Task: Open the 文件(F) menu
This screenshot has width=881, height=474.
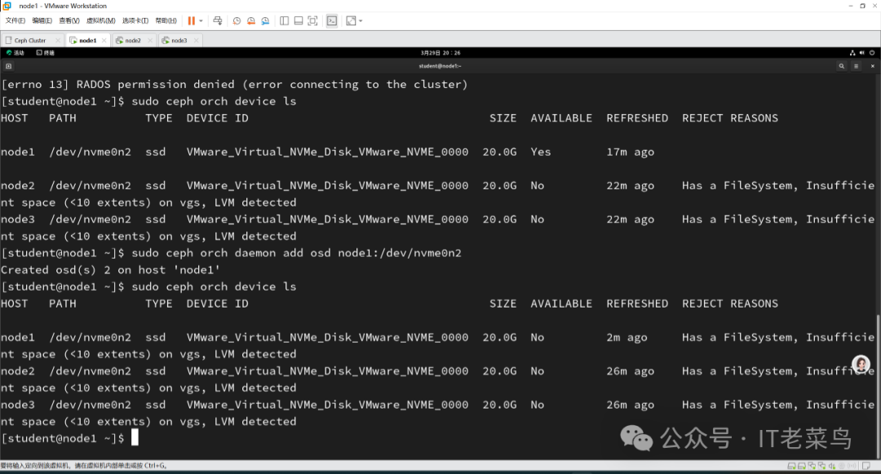Action: [15, 20]
